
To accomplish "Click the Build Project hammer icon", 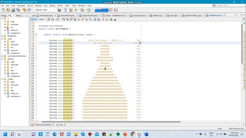I will click(x=66, y=10).
